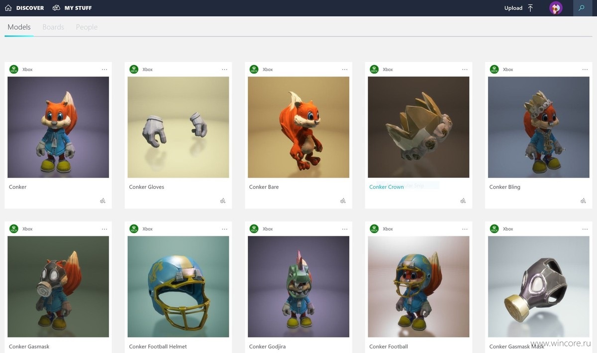Screen dimensions: 597x353
Task: Click Xbox avatar icon on Conker Bare card
Action: (x=254, y=70)
